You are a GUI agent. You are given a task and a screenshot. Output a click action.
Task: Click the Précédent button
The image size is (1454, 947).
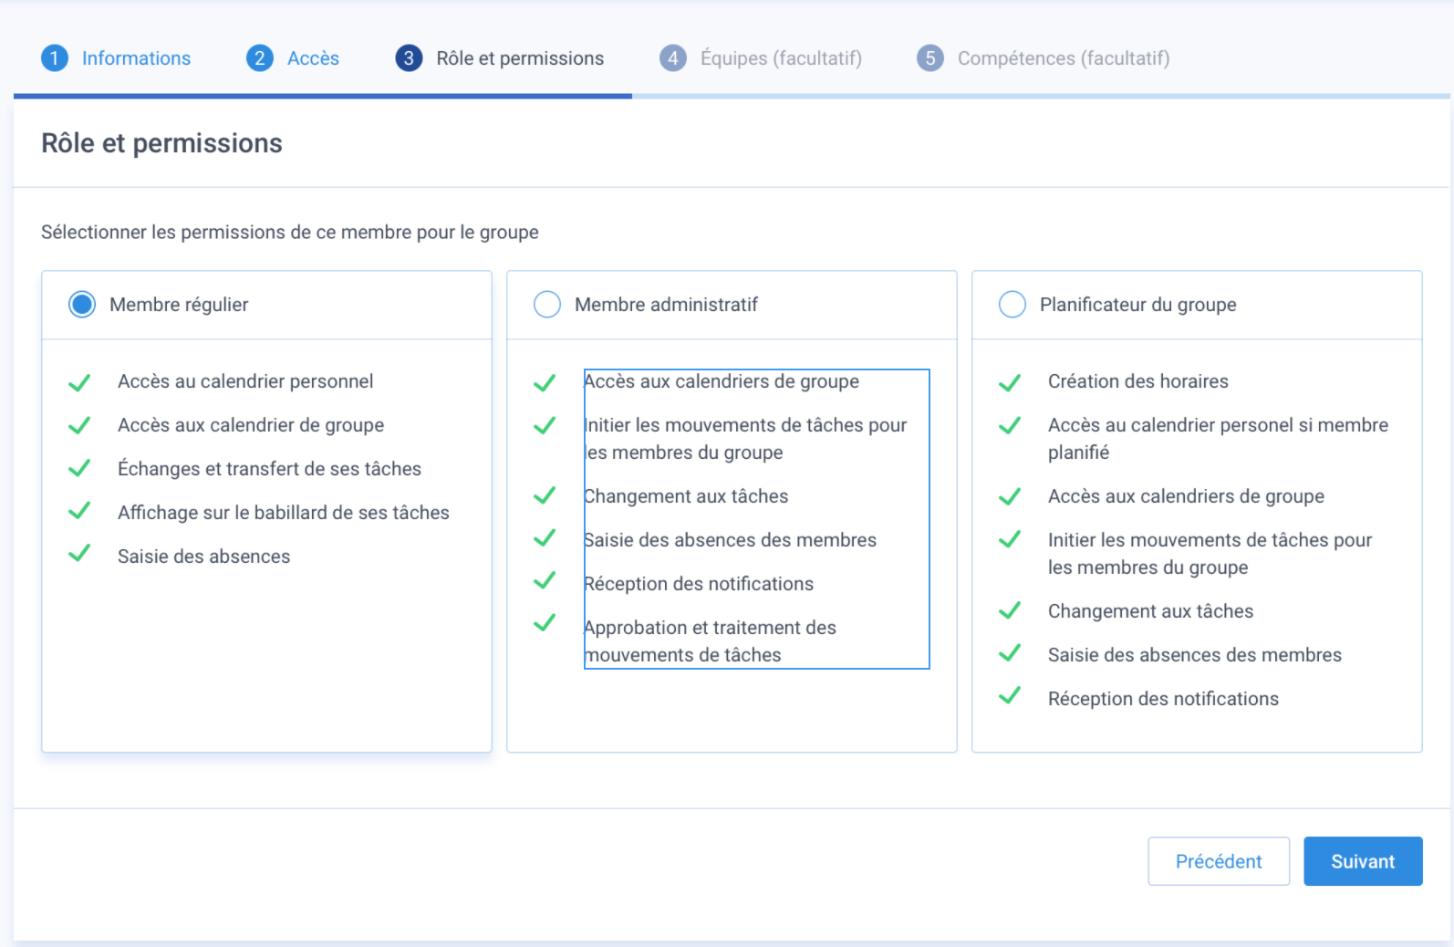[x=1219, y=861]
